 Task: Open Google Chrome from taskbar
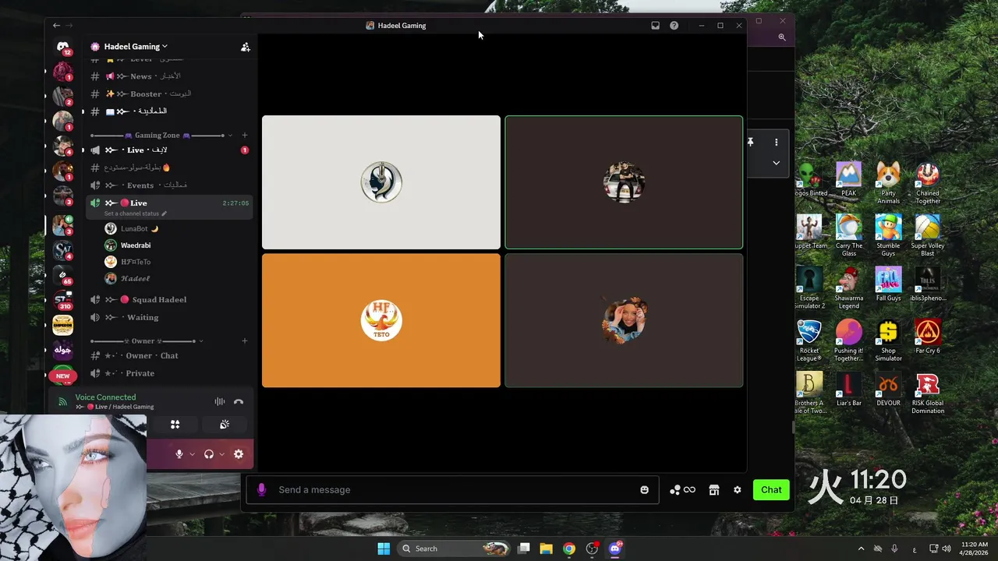569,549
